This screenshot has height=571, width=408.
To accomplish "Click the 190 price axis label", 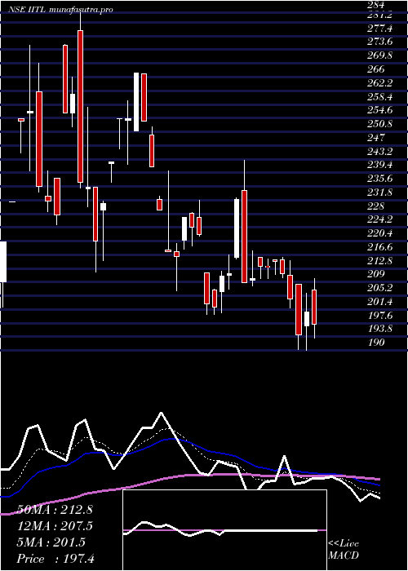I will click(x=375, y=343).
